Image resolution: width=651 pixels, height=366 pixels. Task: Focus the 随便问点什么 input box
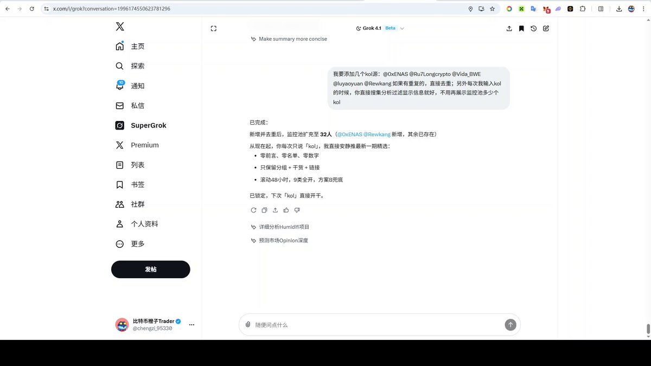374,325
